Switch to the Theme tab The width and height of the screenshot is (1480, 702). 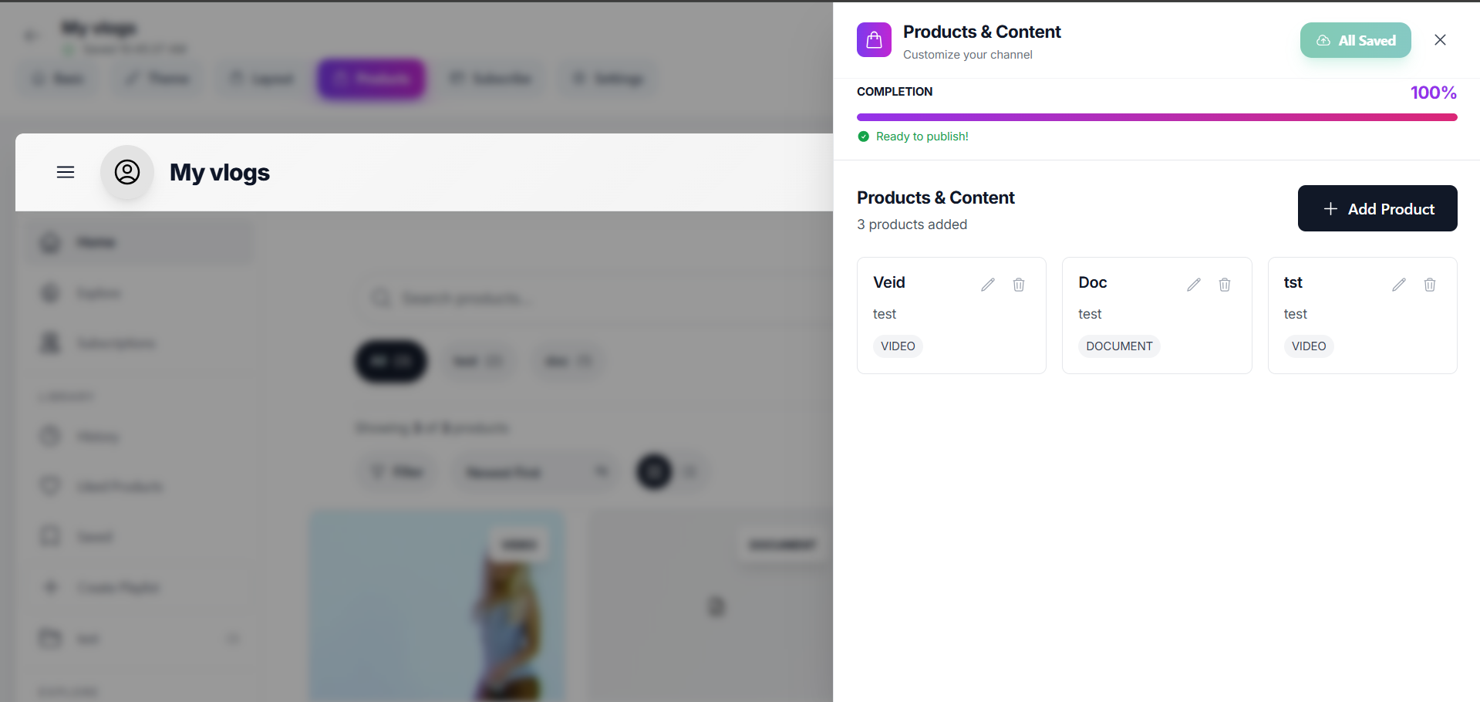[x=156, y=78]
